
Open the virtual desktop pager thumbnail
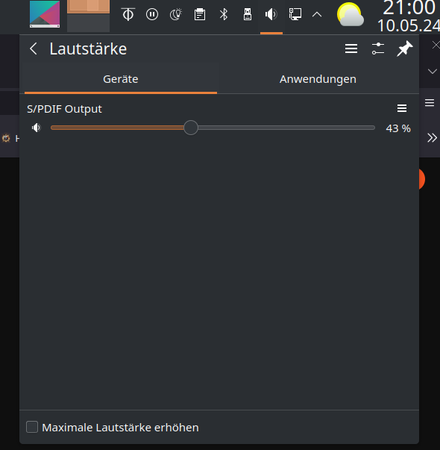coord(88,16)
